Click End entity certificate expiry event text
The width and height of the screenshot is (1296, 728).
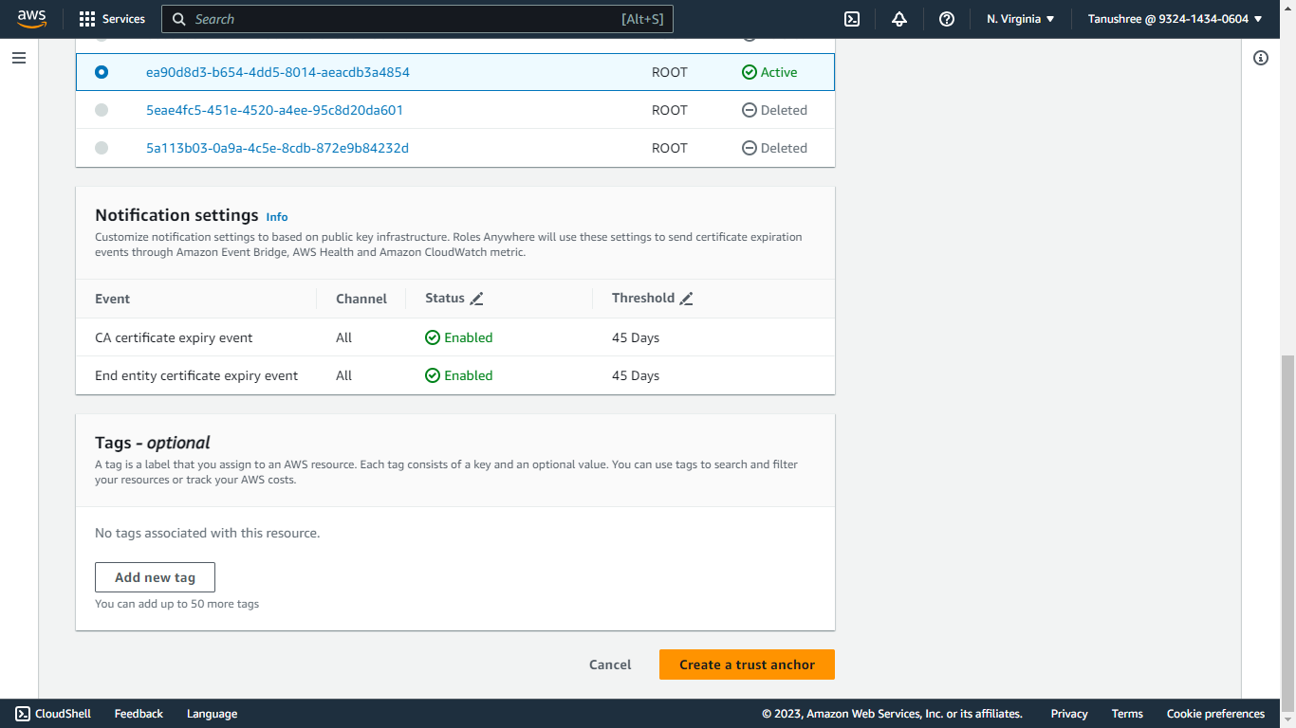(x=196, y=375)
